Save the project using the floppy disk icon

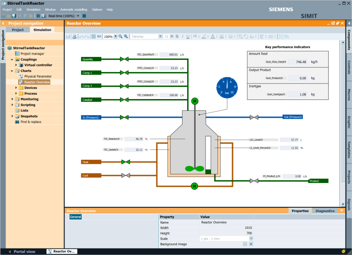coord(14,16)
